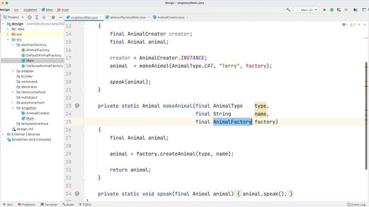Switch to singleton/Main.java tab

(x=84, y=17)
